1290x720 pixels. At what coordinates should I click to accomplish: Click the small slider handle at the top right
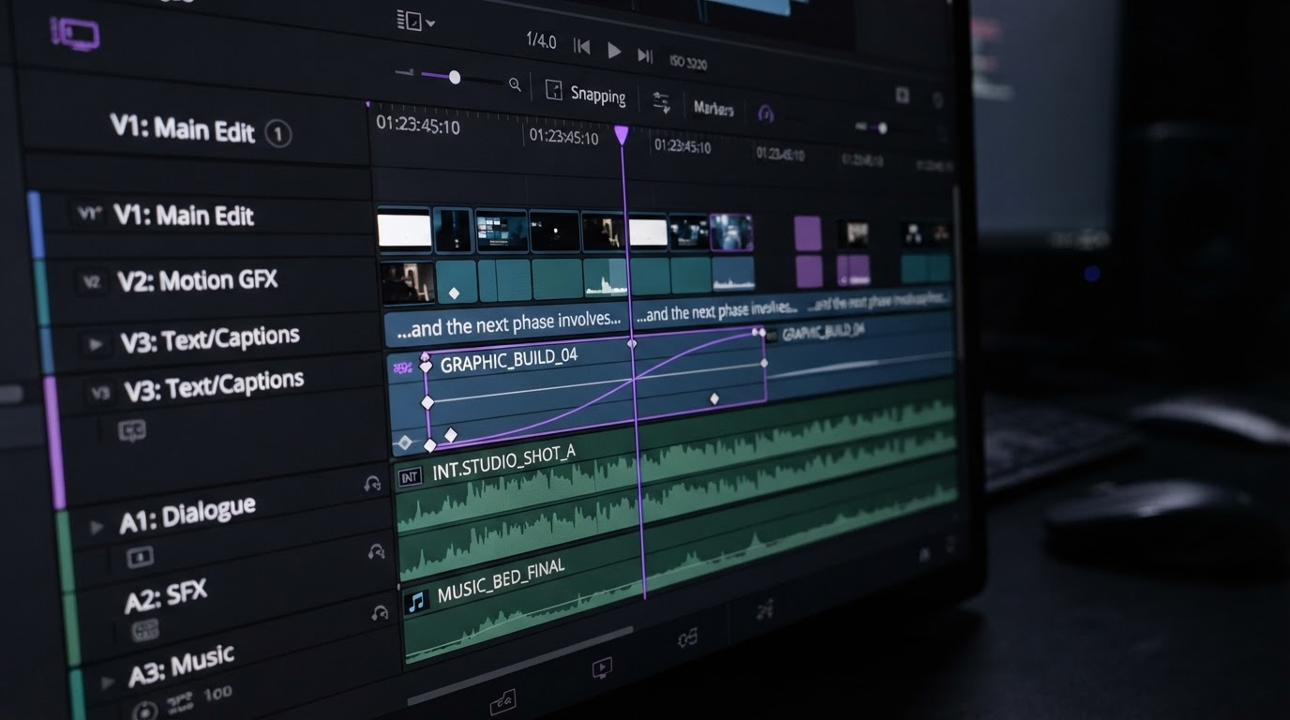pos(882,128)
